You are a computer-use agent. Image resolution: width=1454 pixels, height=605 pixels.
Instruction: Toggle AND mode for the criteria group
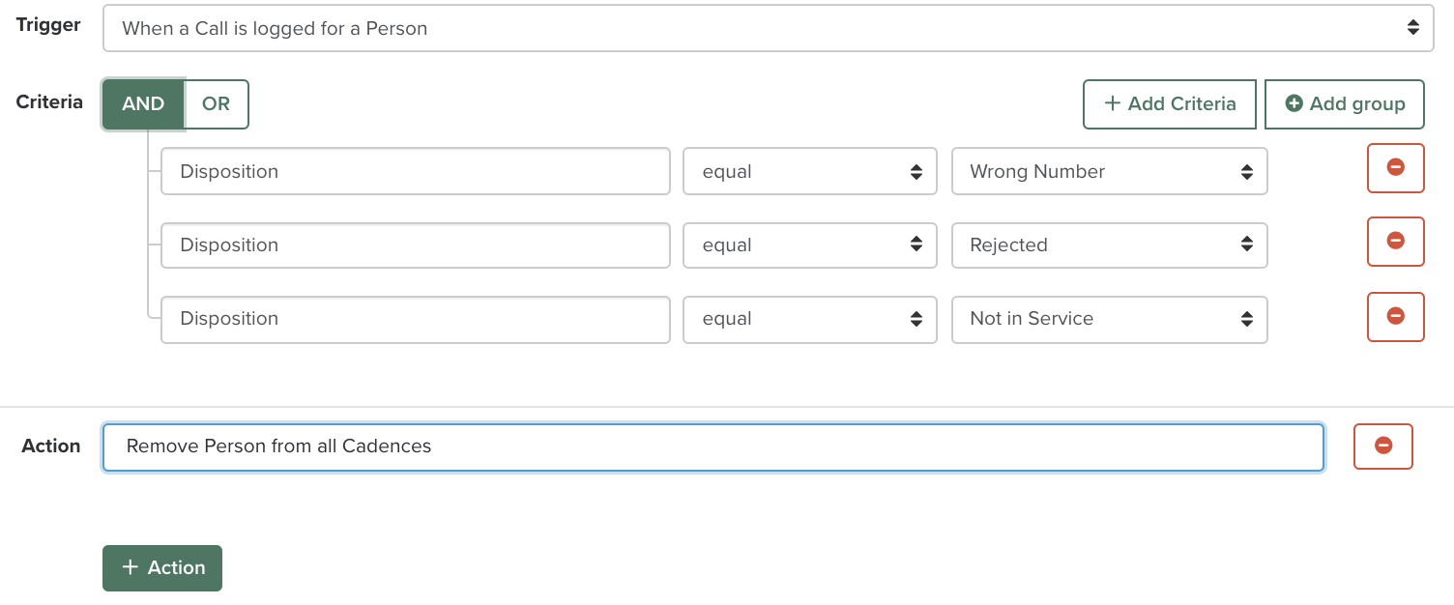(x=142, y=103)
